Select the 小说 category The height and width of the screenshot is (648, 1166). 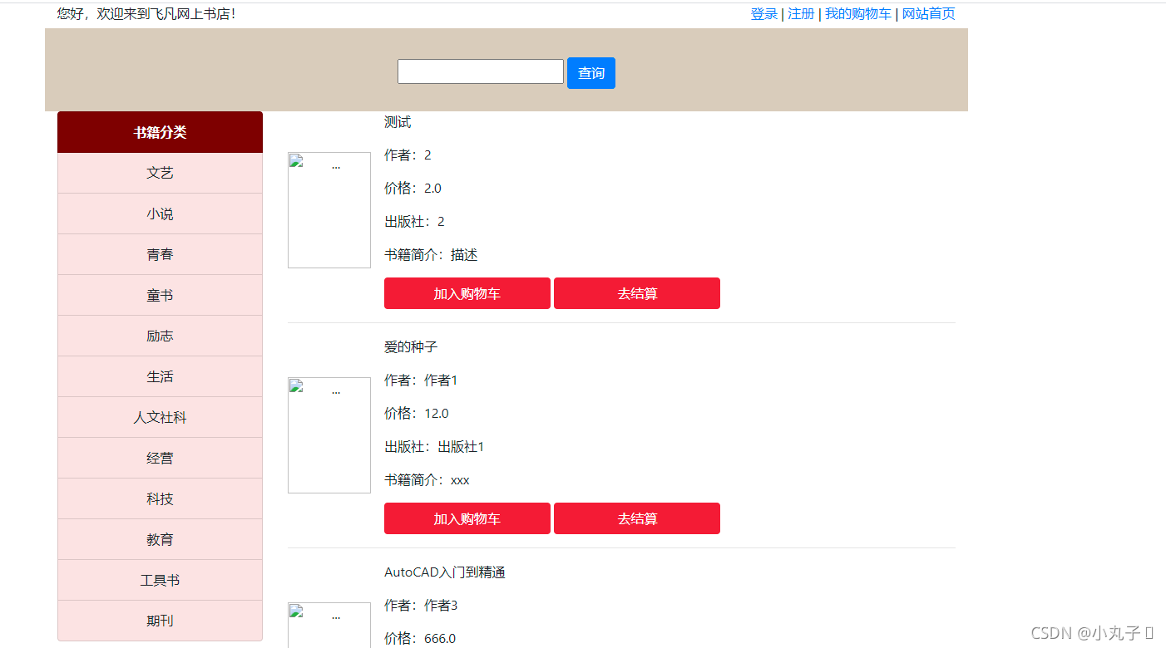click(160, 214)
